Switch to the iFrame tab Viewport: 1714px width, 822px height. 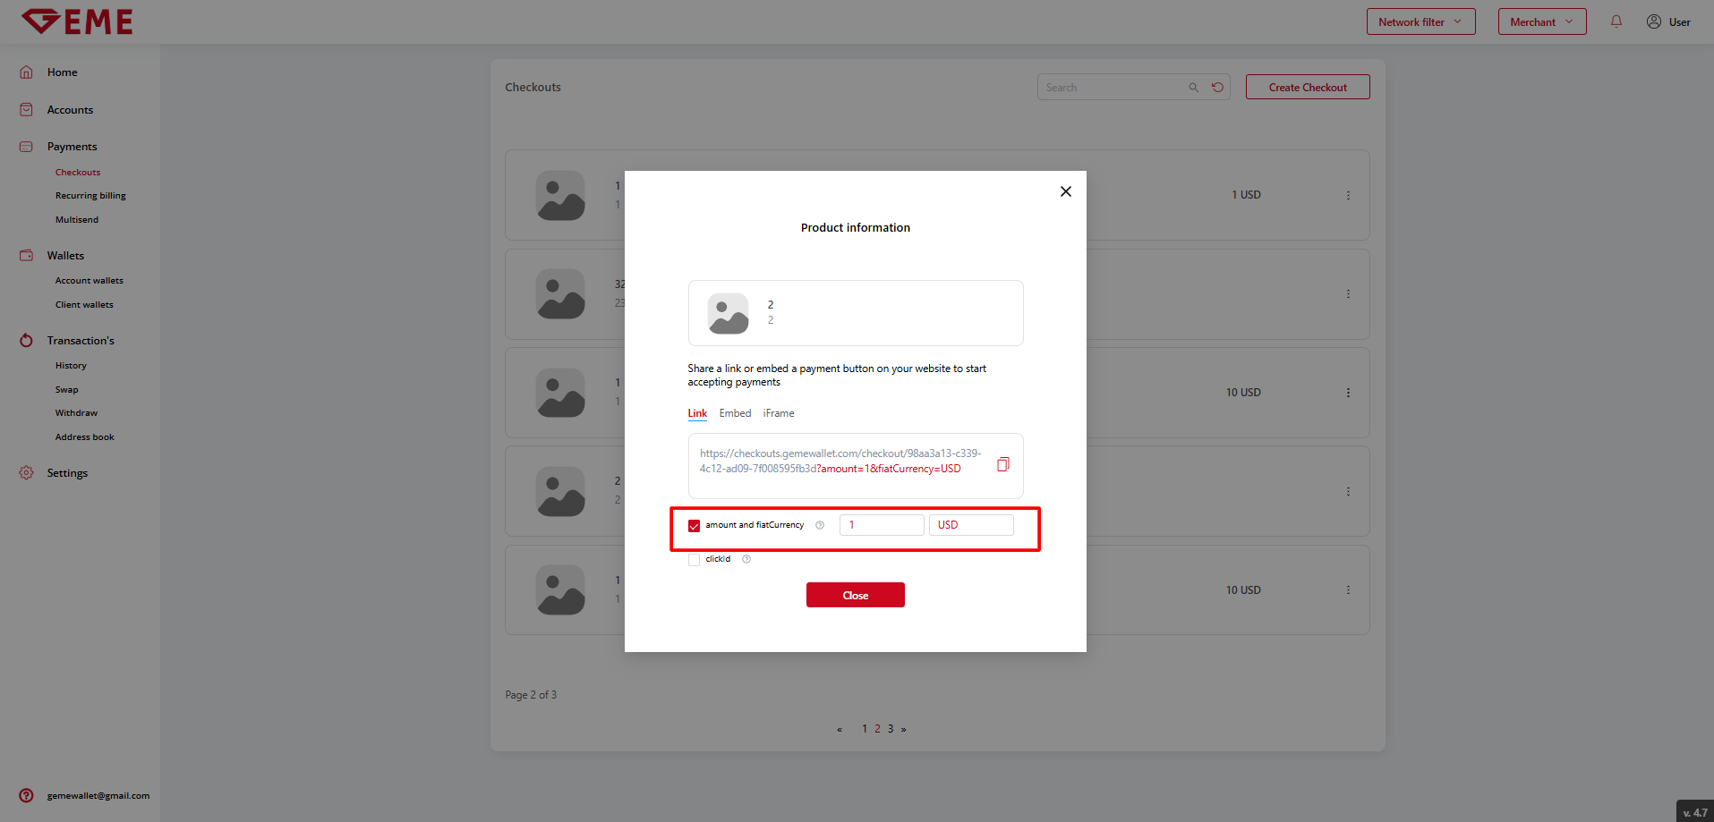[x=778, y=413]
